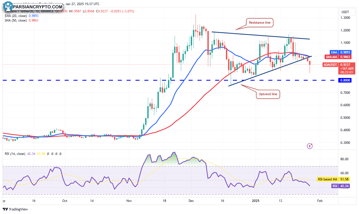Image resolution: width=359 pixels, height=214 pixels.
Task: Click the Cardano / TetherUS symbol legend
Action: [x=29, y=11]
